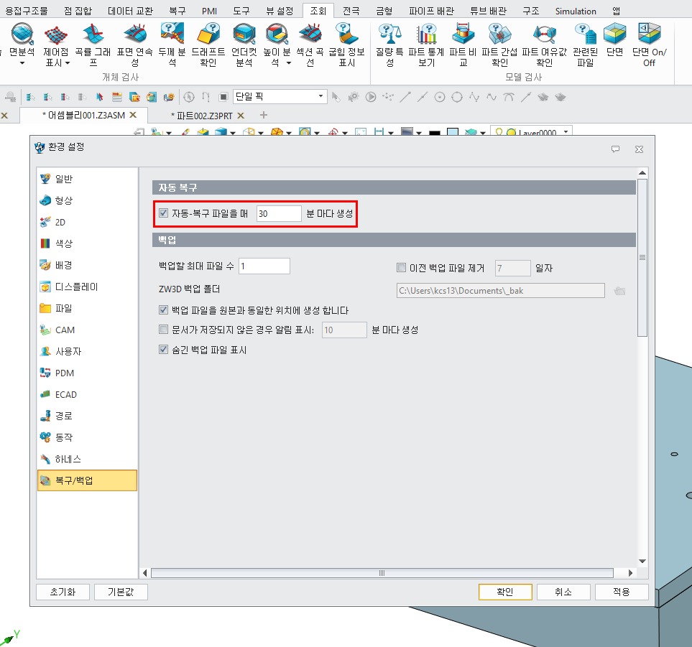The image size is (692, 647).
Task: Open the Layer0000 layer dropdown
Action: [x=565, y=132]
